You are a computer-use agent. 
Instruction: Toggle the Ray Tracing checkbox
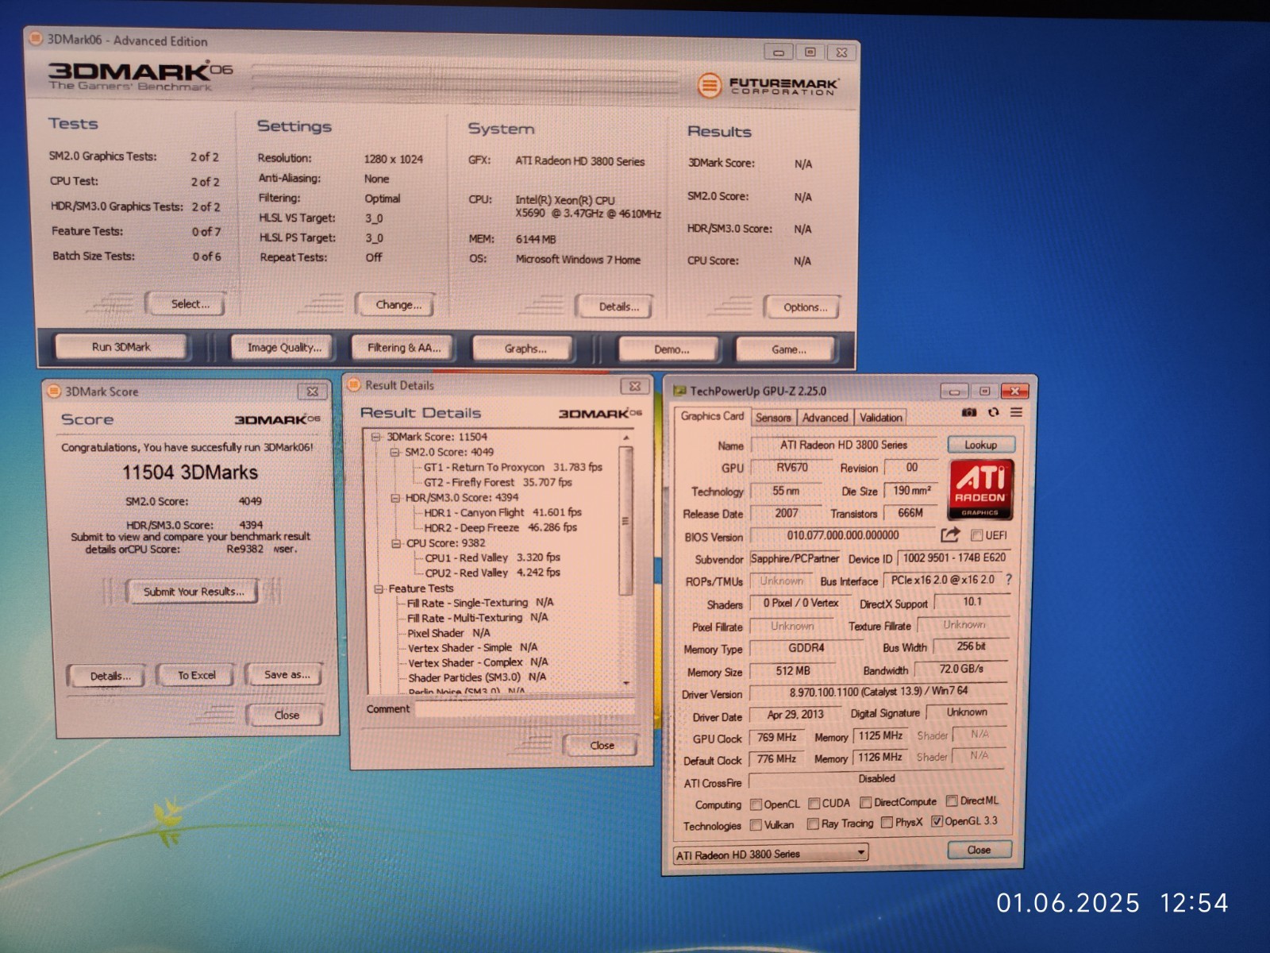(813, 824)
